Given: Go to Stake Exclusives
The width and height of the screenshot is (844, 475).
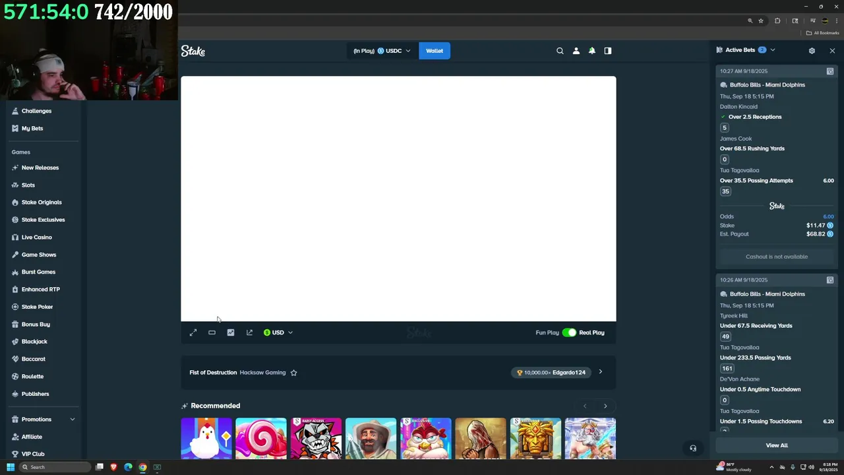Looking at the screenshot, I should coord(43,220).
